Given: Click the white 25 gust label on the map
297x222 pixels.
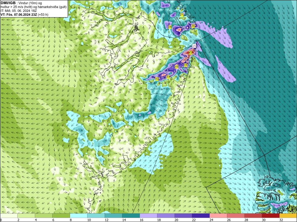Looking at the screenshot, I should click(194, 46).
